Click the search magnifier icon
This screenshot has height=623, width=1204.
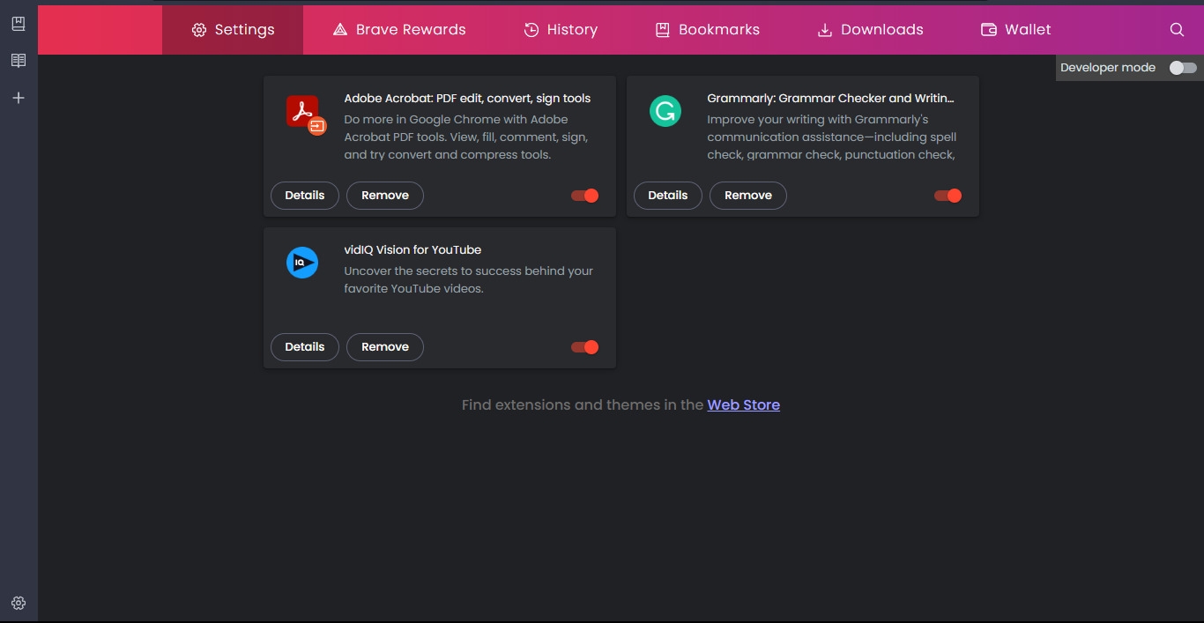click(1177, 30)
